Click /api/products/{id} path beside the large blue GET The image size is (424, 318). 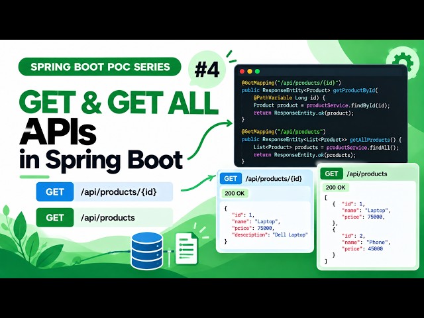click(119, 192)
